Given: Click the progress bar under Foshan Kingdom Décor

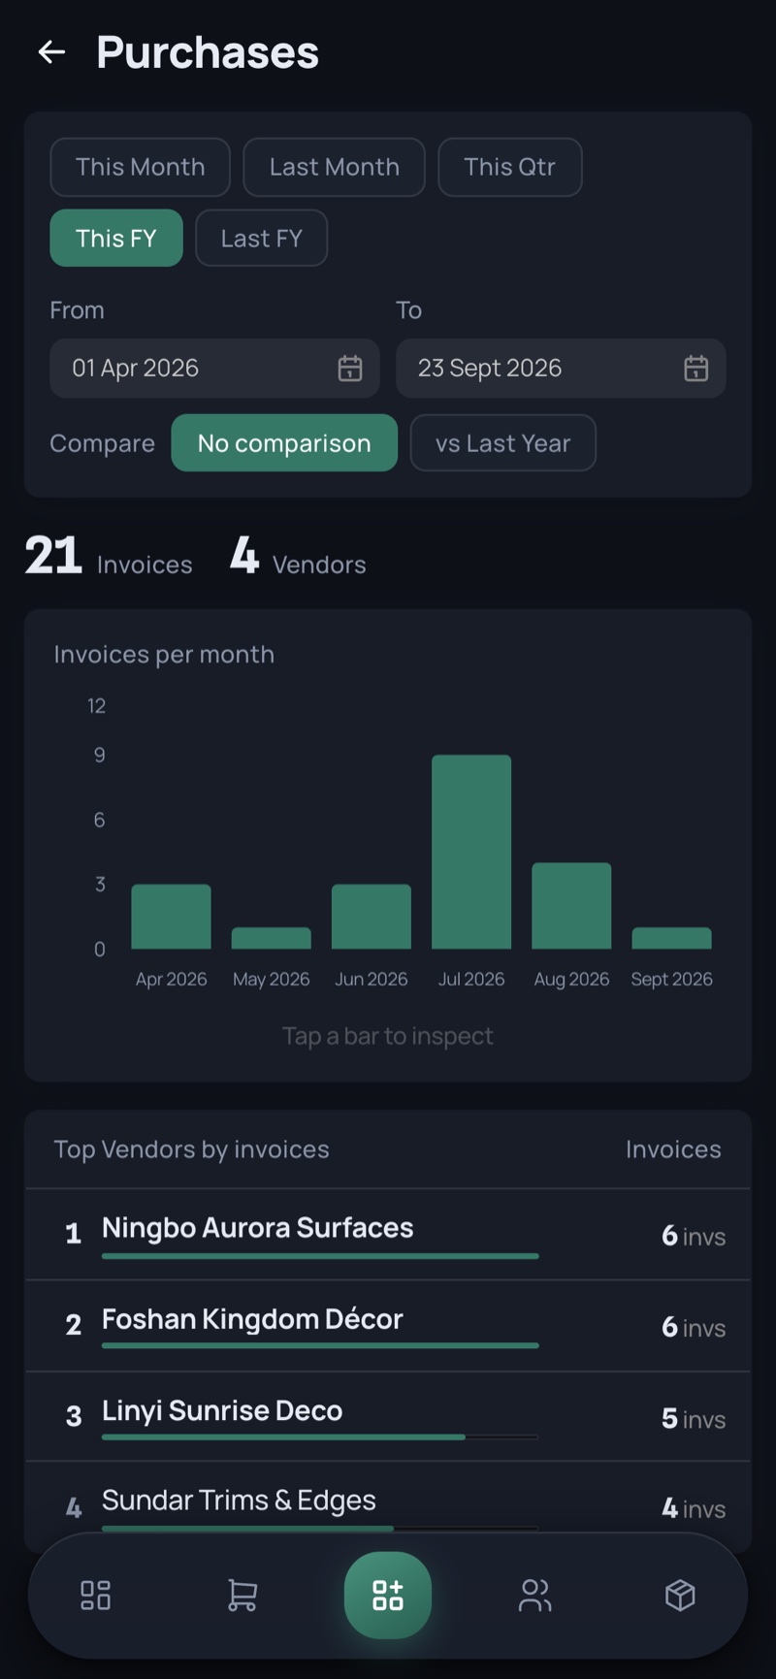Looking at the screenshot, I should tap(320, 1345).
